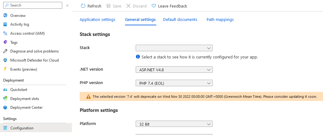Open Events (preview) lightning bolt icon
The height and width of the screenshot is (135, 323).
[5, 69]
